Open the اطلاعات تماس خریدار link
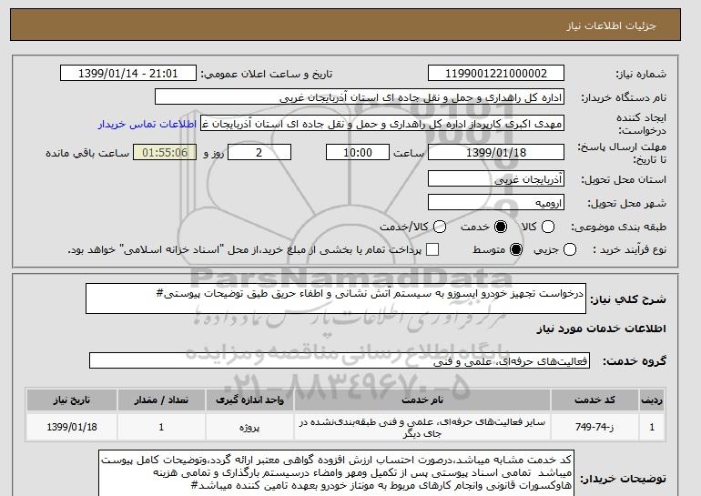This screenshot has height=496, width=701. (147, 124)
